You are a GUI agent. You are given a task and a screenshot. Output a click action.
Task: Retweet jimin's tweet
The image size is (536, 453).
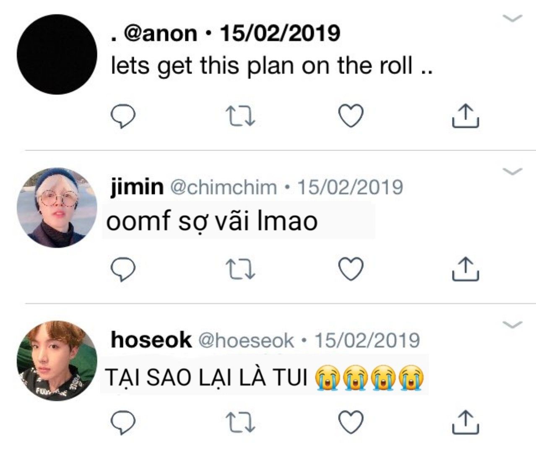(240, 269)
